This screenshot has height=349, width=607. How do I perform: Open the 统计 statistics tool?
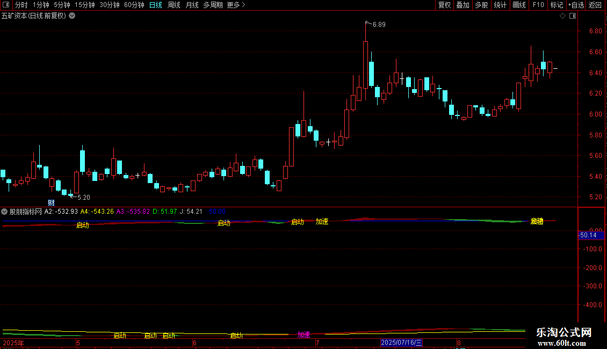point(500,5)
